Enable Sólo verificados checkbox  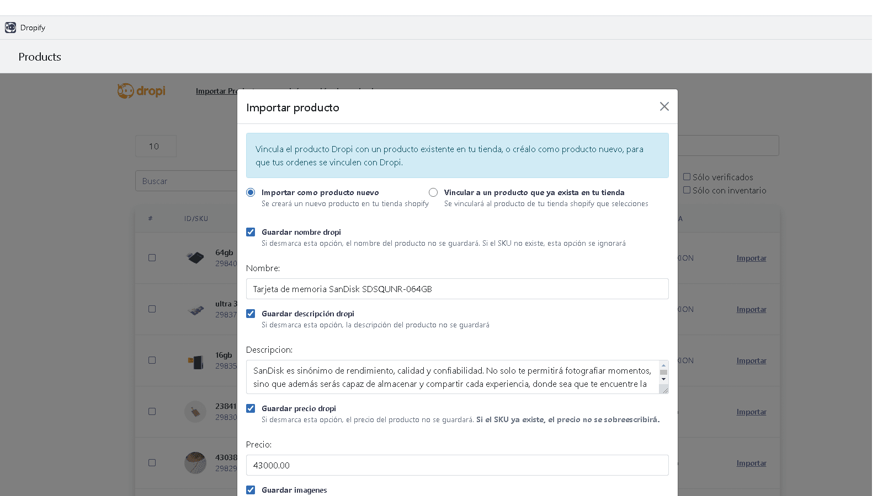[687, 177]
